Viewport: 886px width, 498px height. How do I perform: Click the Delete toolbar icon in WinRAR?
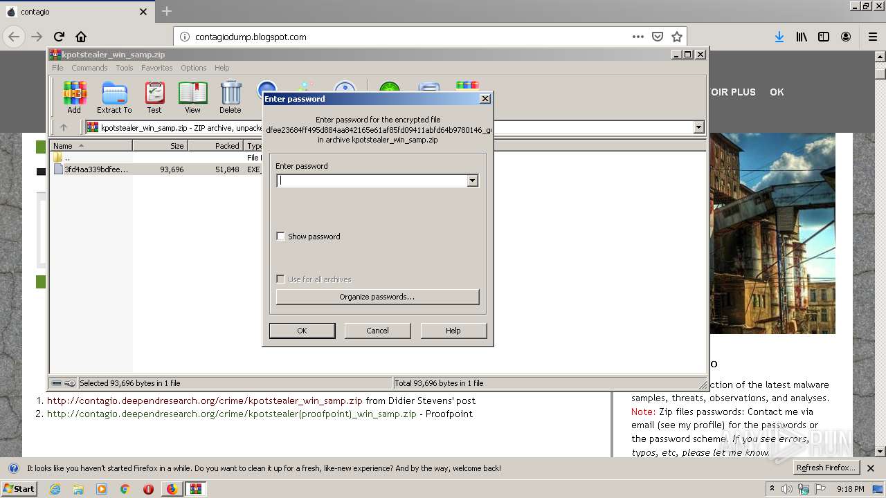(230, 97)
